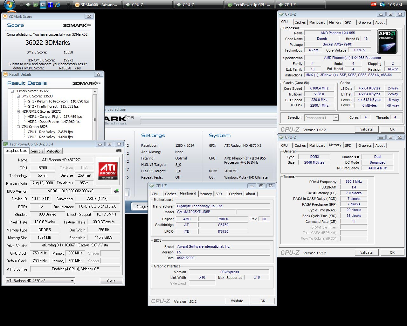Collapse the SM2.0 Score: 13538 node
Viewport: 407px width, 326px height.
point(18,96)
